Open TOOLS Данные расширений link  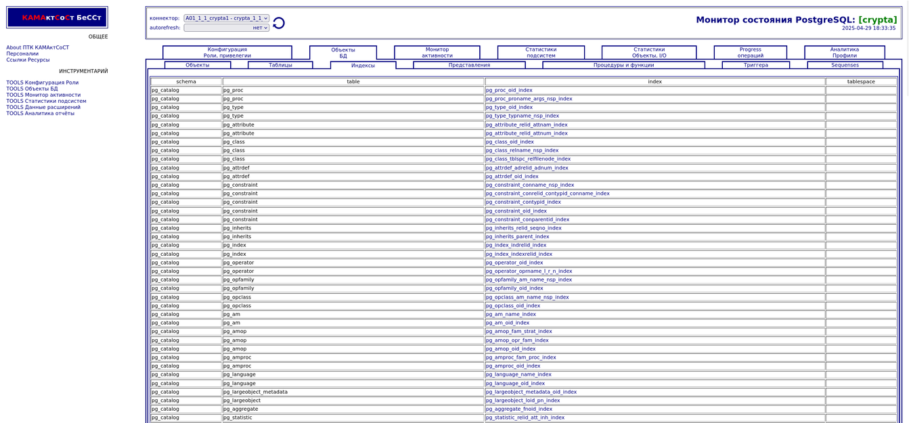click(43, 107)
